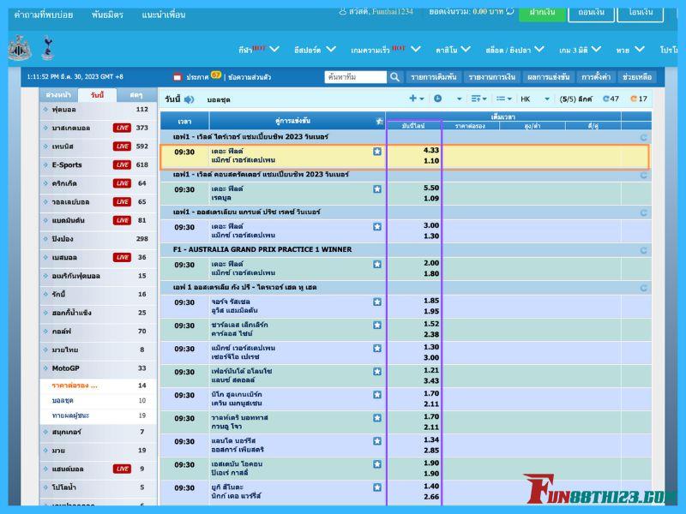Toggle the sound speaker icon beside วันนี้
Viewport: 686px width, 514px height.
click(x=189, y=99)
